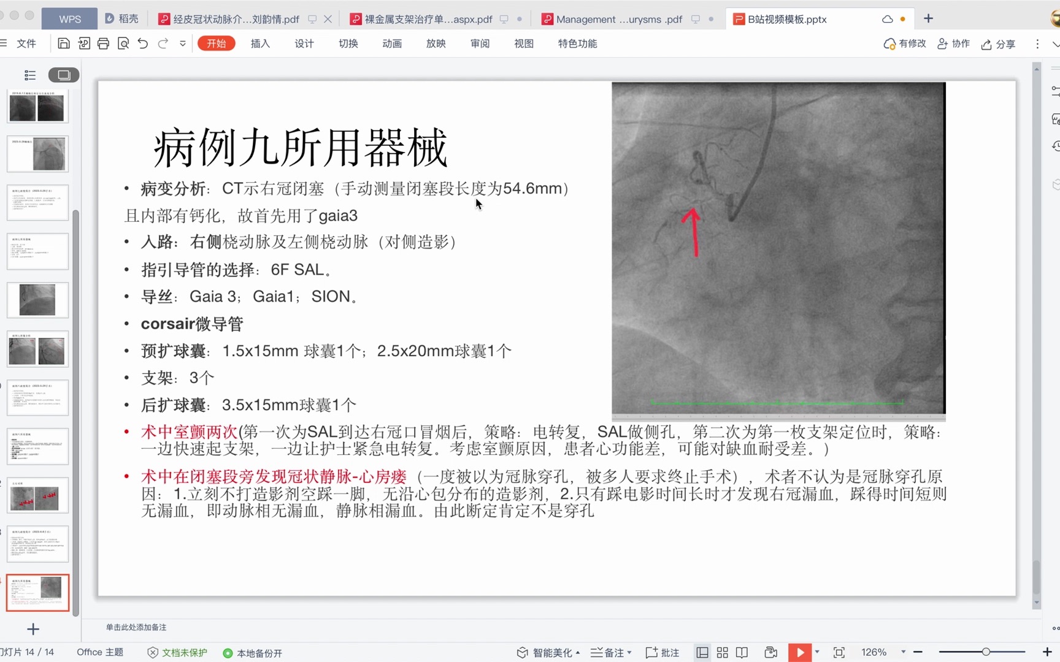Select the selected slide 14 thumbnail
This screenshot has height=662, width=1060.
click(x=37, y=593)
